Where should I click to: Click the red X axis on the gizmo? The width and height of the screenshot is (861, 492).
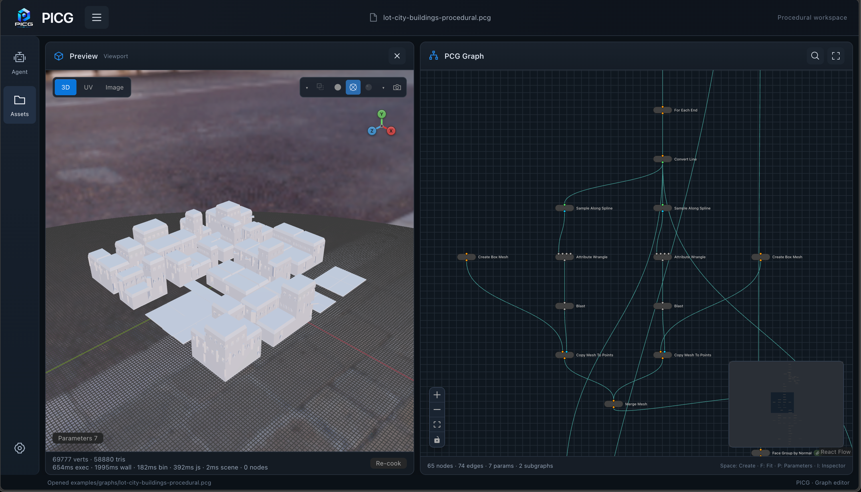pyautogui.click(x=391, y=131)
